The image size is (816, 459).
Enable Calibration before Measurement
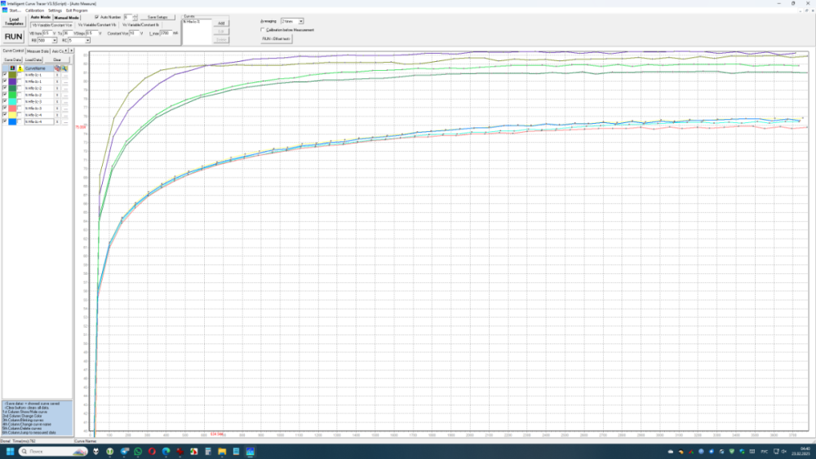pos(262,30)
